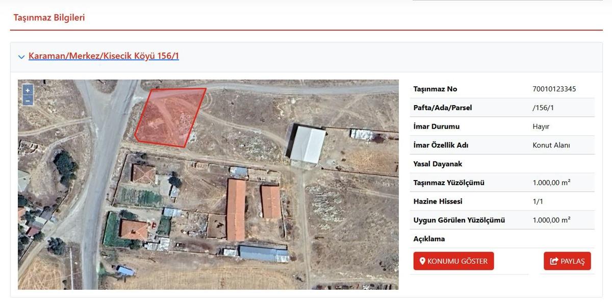Click the Taşınmaz No value 70010123345
This screenshot has width=612, height=303.
coord(554,89)
